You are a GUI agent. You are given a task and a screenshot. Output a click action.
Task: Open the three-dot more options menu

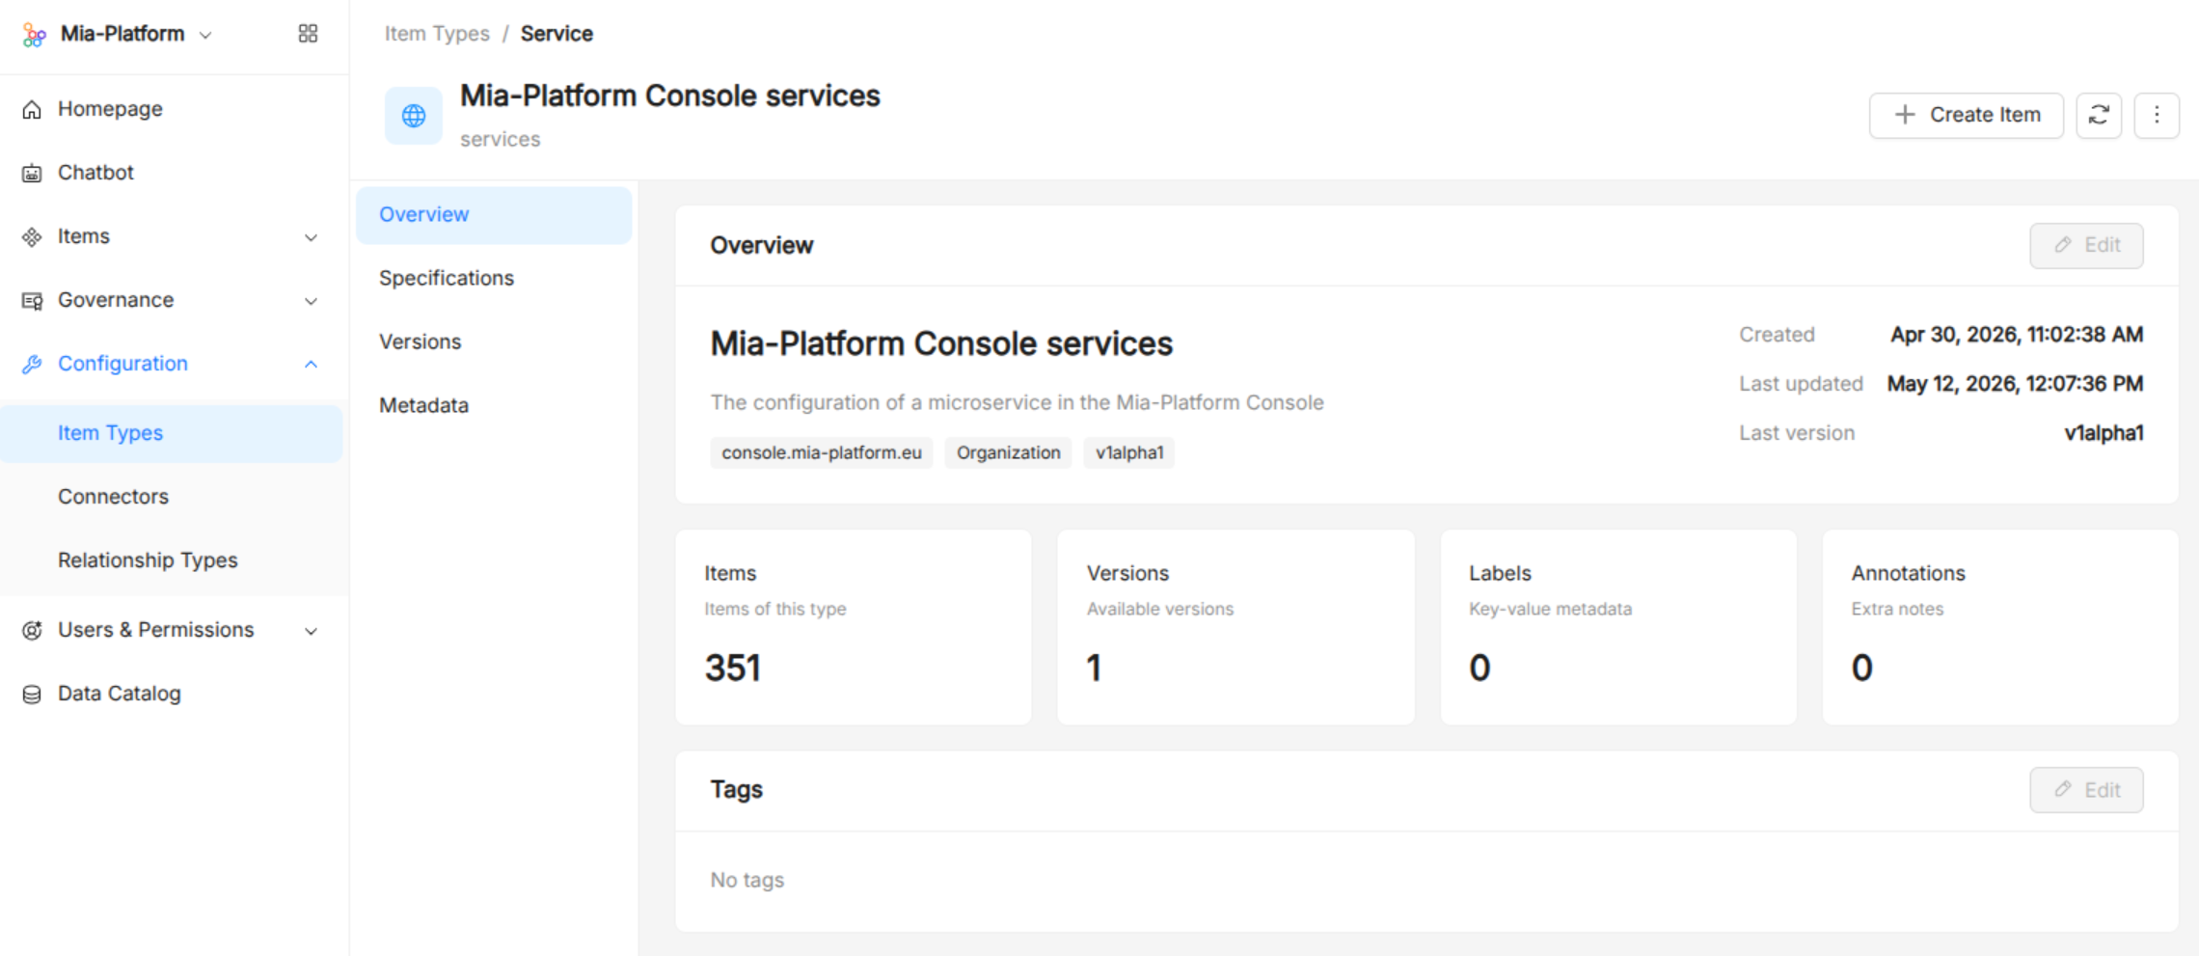[x=2157, y=116]
